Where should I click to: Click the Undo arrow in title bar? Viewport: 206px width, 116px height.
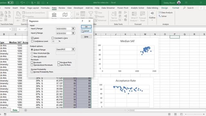point(22,3)
